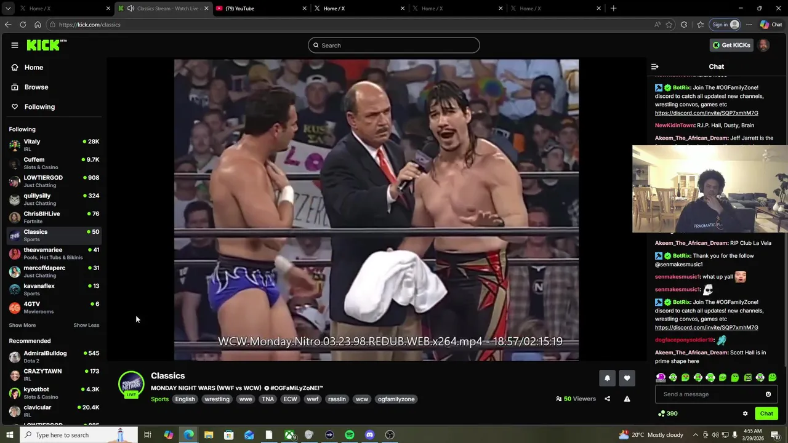Collapse following list with Show Less

(x=86, y=325)
